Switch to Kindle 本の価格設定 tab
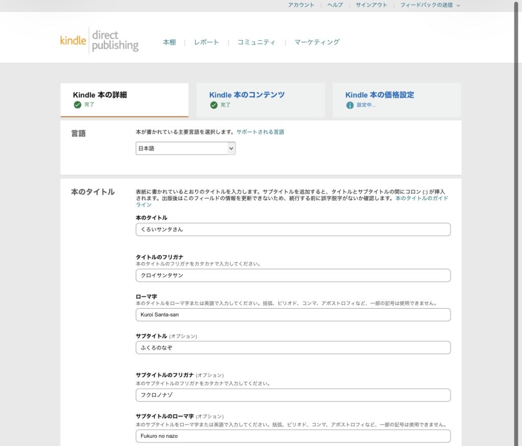Image resolution: width=522 pixels, height=446 pixels. click(x=397, y=100)
